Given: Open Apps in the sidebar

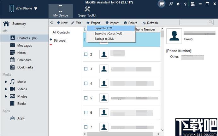Looking at the screenshot, I should point(21,118).
